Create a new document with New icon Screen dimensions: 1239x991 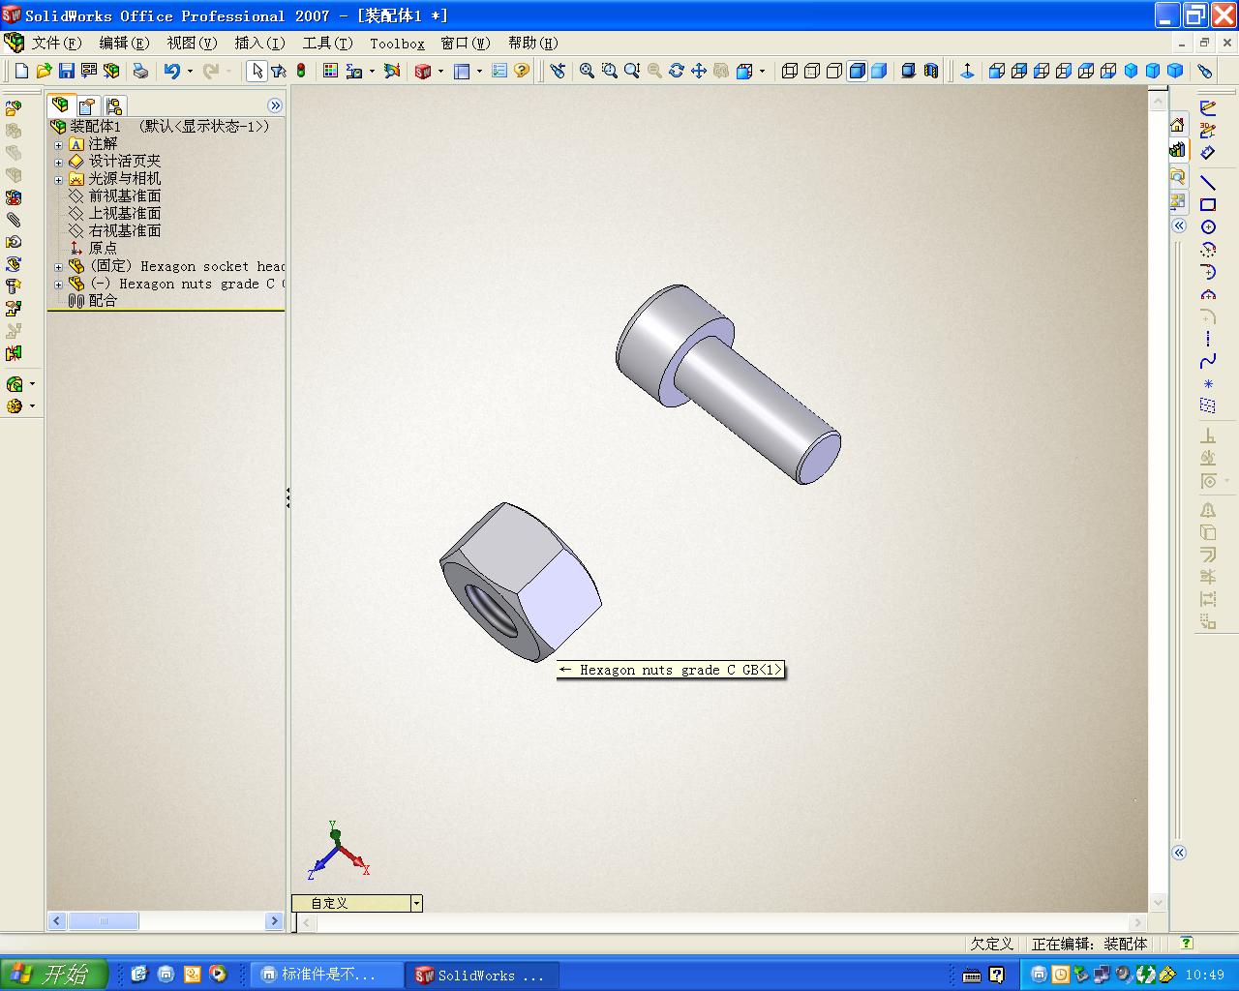coord(21,71)
